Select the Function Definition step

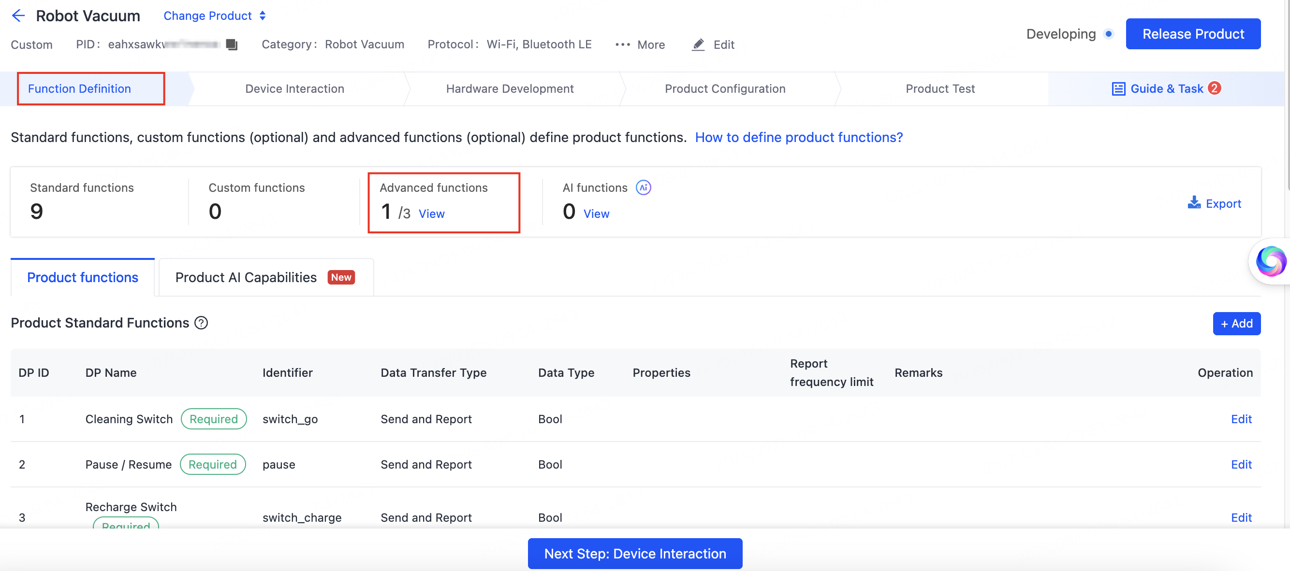click(x=80, y=88)
